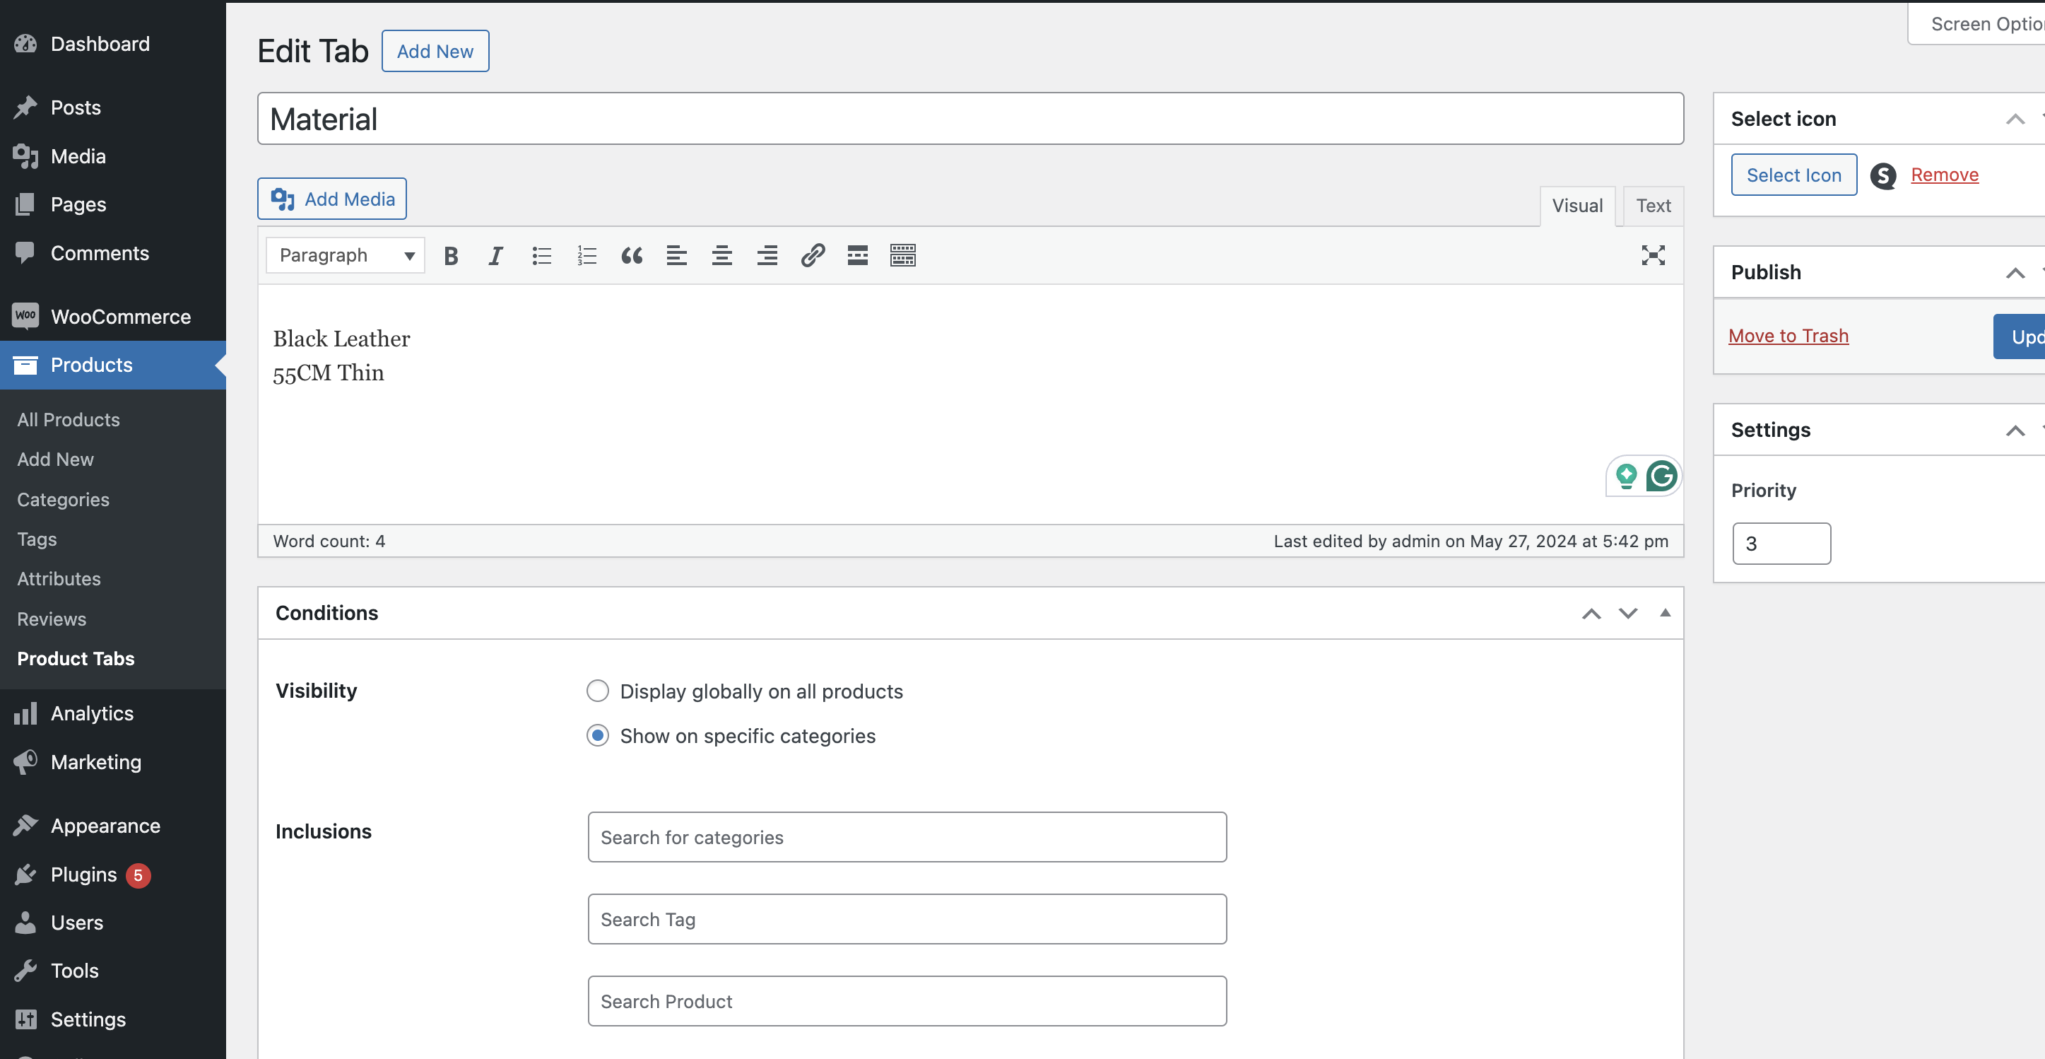Remove the selected icon
The height and width of the screenshot is (1059, 2045).
pos(1944,175)
